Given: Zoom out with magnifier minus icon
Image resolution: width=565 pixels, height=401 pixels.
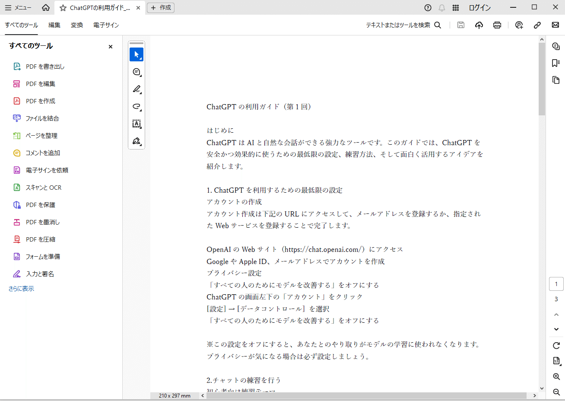Looking at the screenshot, I should (556, 392).
